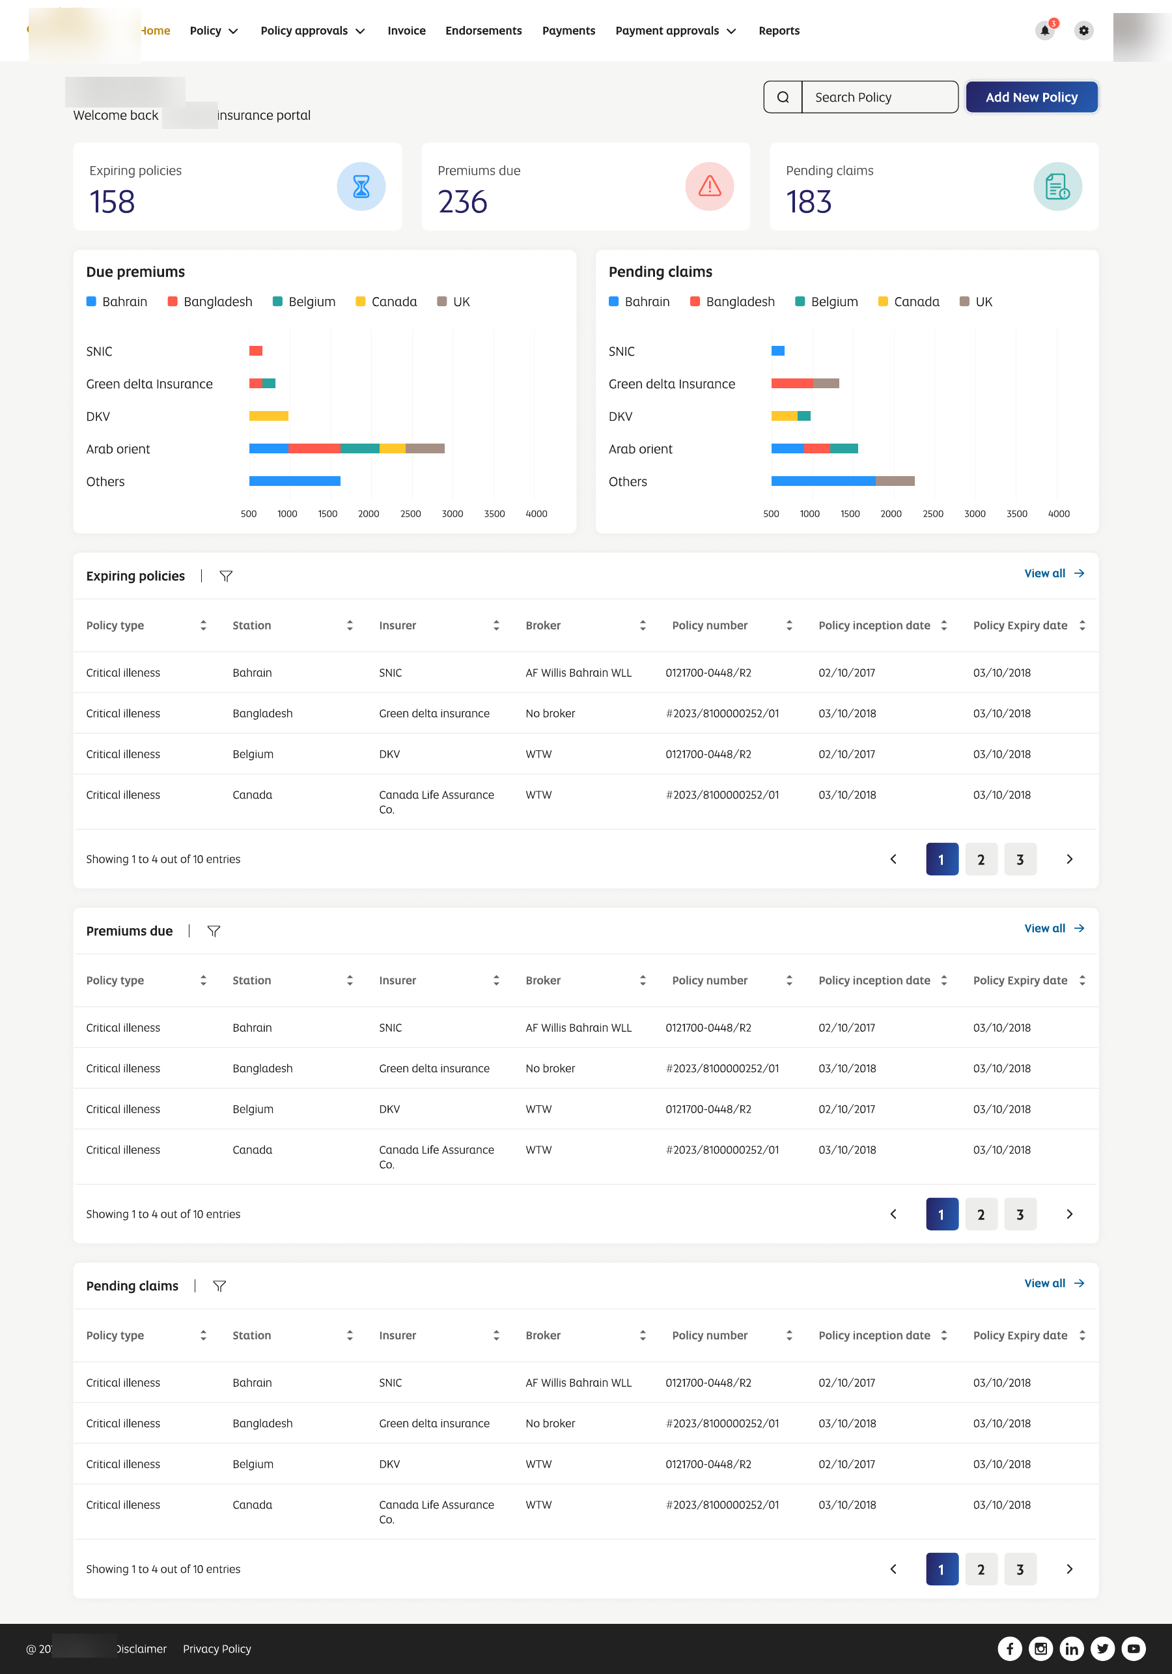The image size is (1172, 1674).
Task: Click the warning triangle icon on Premiums due card
Action: [709, 187]
